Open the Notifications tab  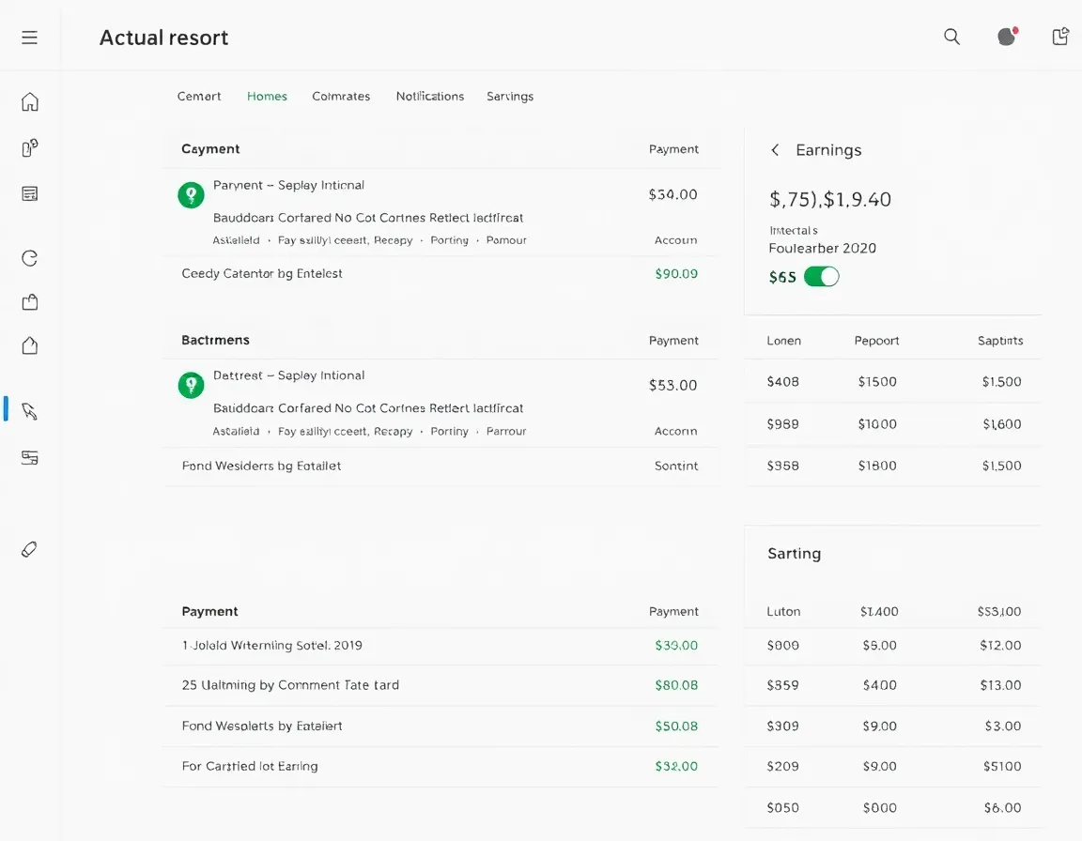[429, 96]
